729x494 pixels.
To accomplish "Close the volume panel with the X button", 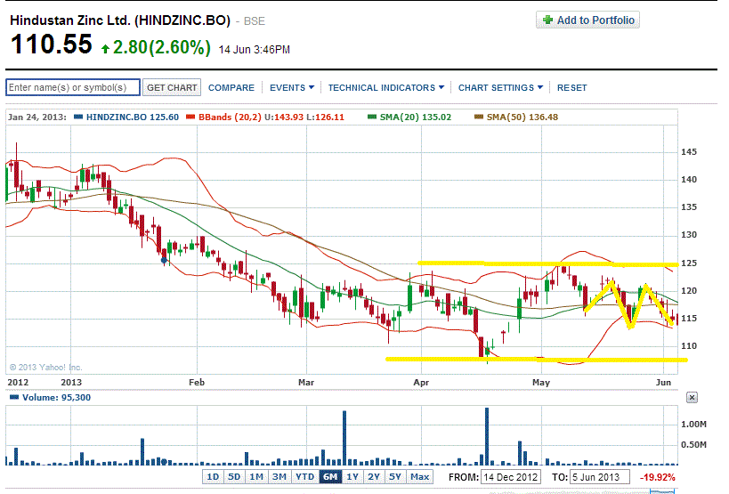I will click(692, 397).
